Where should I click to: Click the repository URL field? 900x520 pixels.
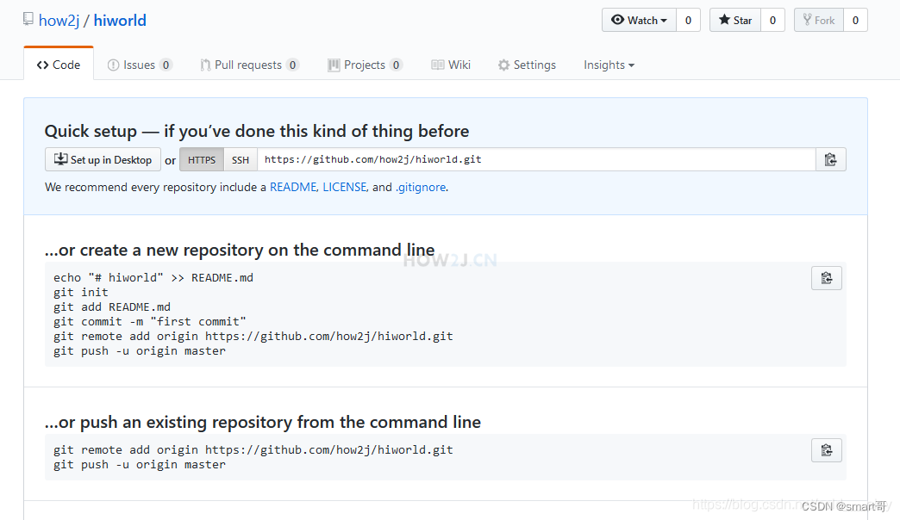536,159
